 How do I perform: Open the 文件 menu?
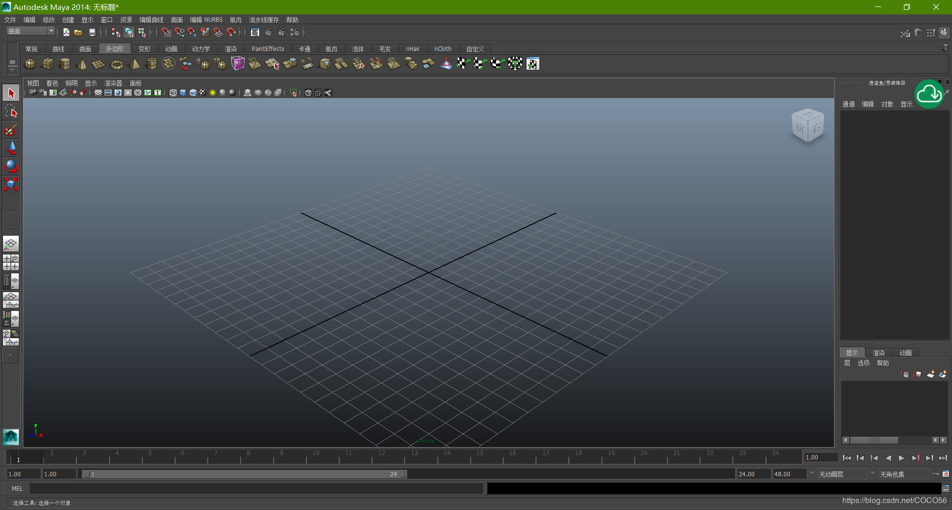[x=10, y=20]
